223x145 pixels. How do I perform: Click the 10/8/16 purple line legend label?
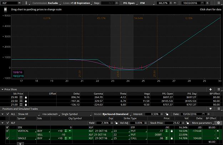(x=17, y=72)
